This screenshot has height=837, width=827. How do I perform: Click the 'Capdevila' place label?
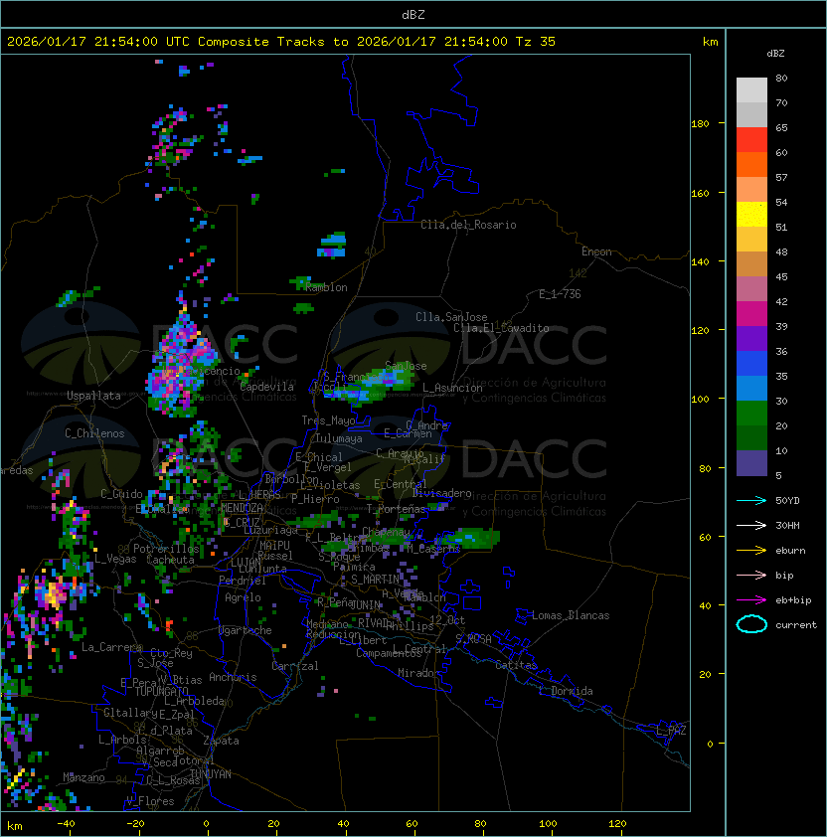pos(267,387)
